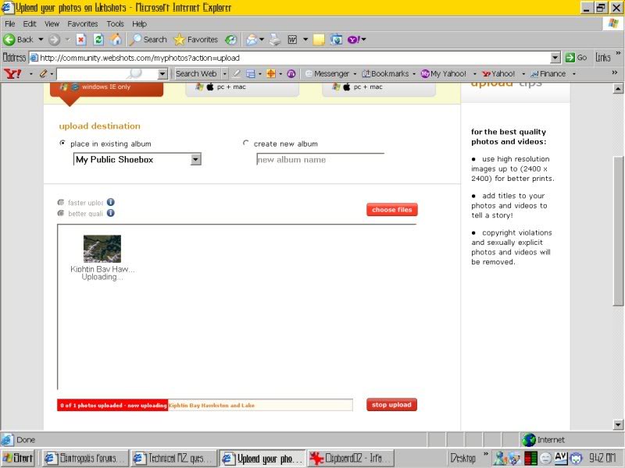Screen dimensions: 625x468
Task: Click the Refresh page icon
Action: pyautogui.click(x=98, y=39)
